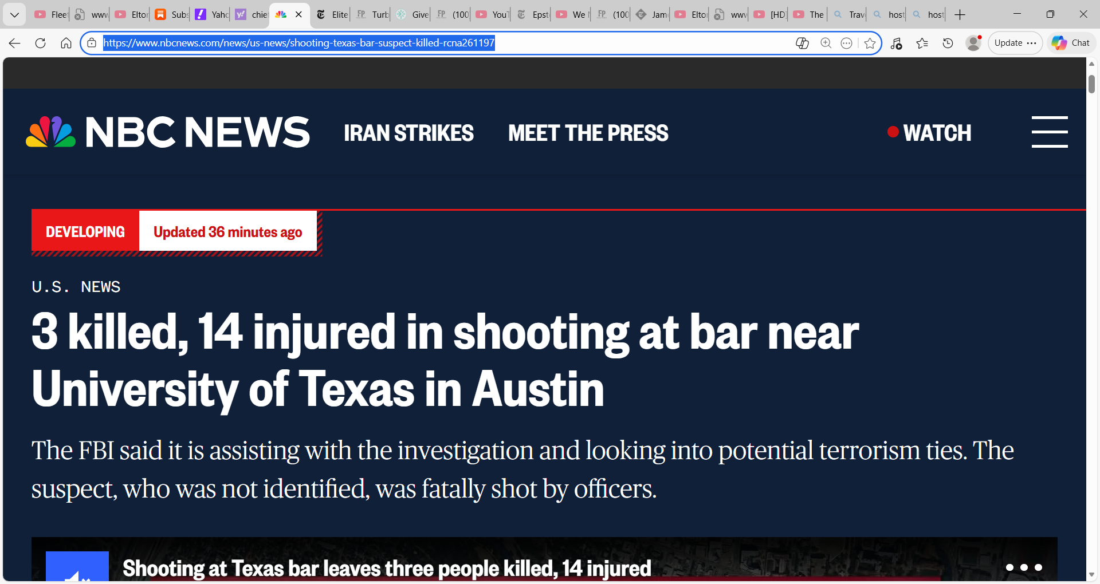Switch to the Subs tab
The image size is (1100, 584).
pos(171,15)
